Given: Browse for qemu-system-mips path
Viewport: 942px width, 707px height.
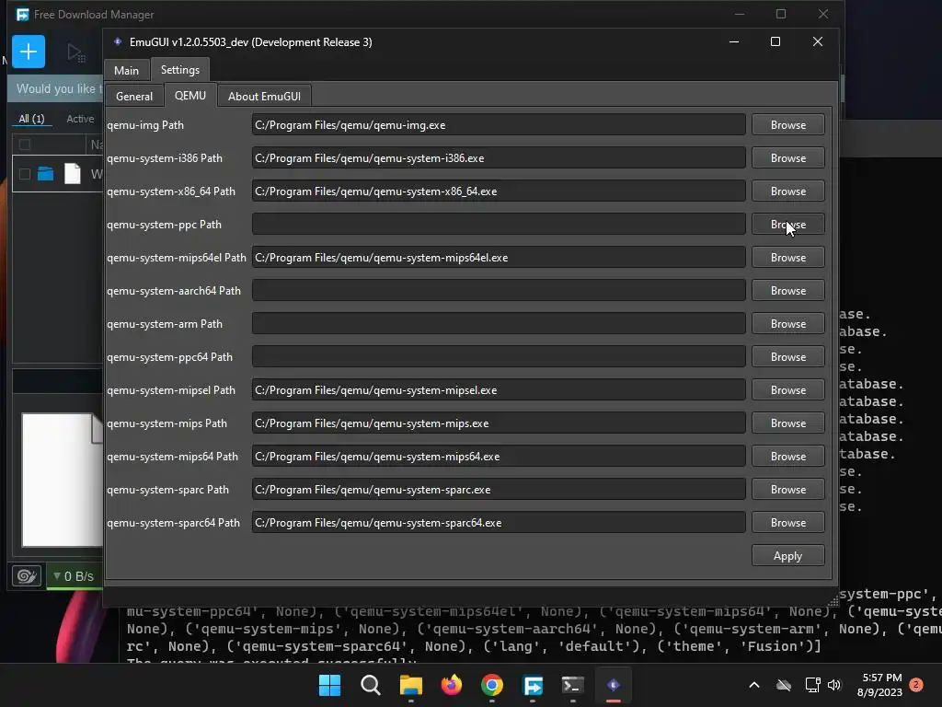Looking at the screenshot, I should click(x=788, y=423).
